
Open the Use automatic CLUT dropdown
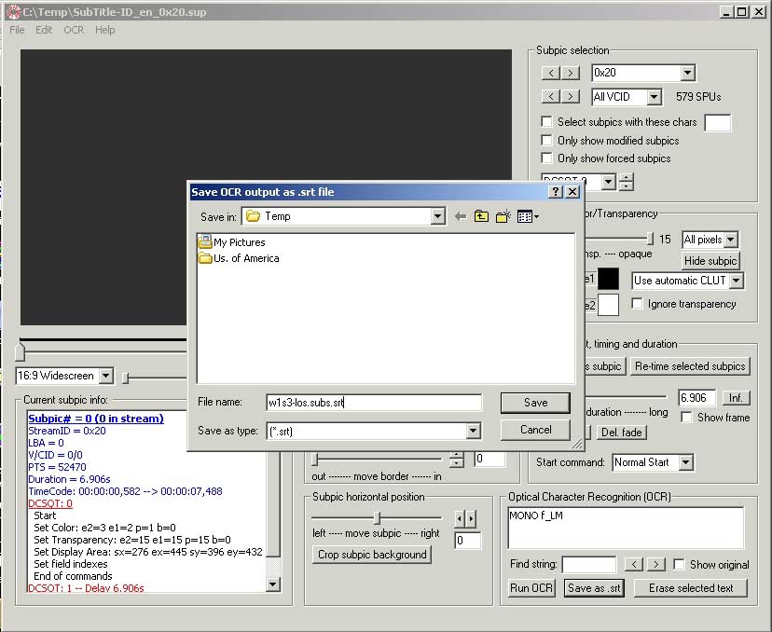click(x=737, y=281)
